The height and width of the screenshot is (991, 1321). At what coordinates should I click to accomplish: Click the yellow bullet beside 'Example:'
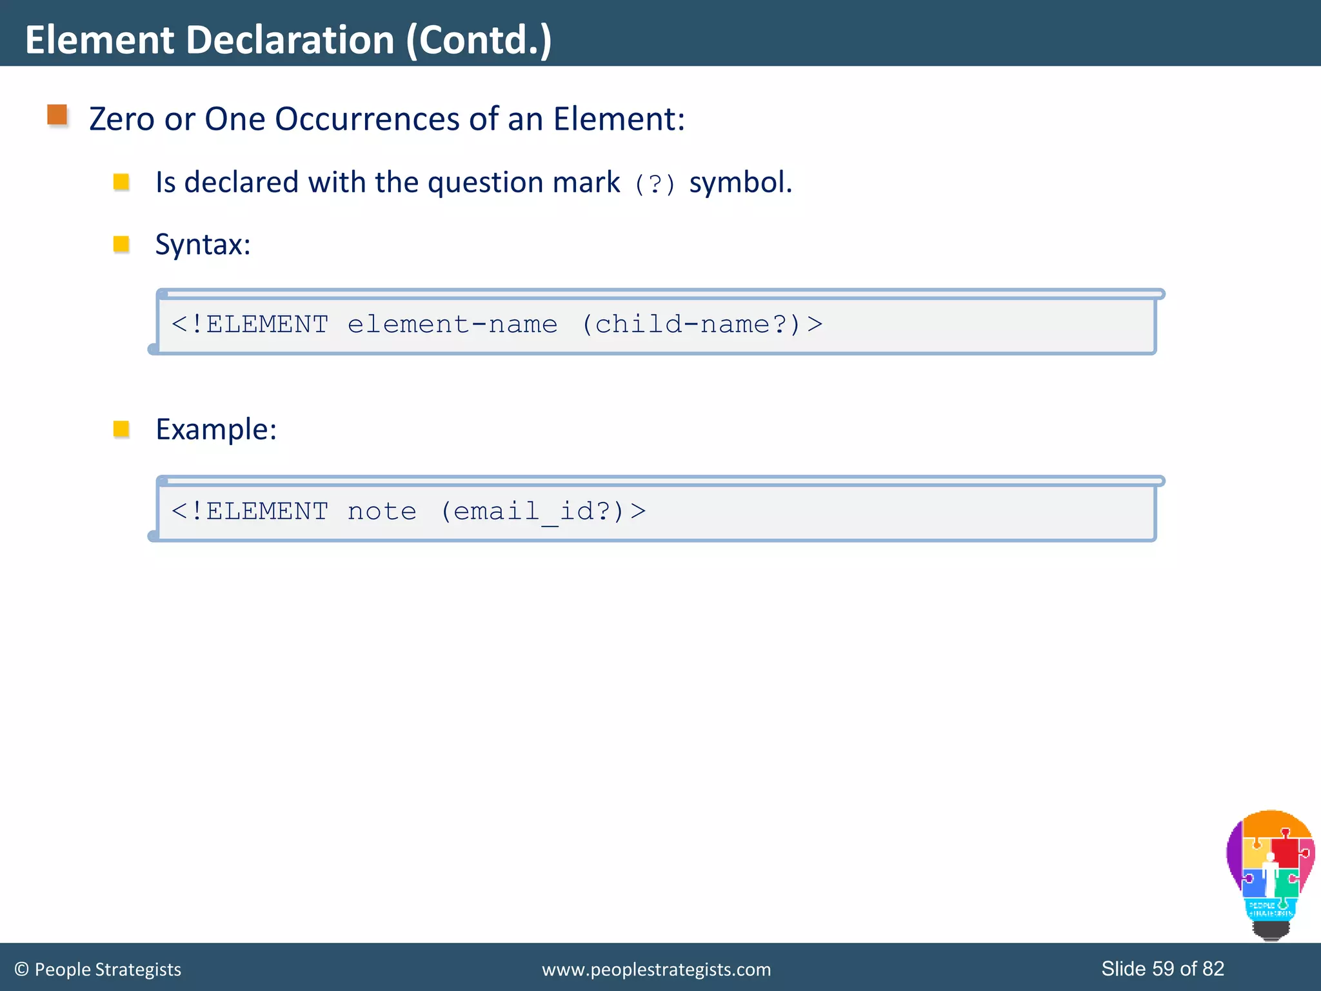[x=121, y=429]
